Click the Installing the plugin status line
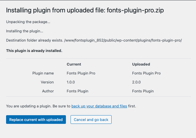 [25, 31]
